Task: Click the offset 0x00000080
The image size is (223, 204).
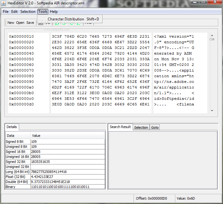Action: (x=21, y=76)
